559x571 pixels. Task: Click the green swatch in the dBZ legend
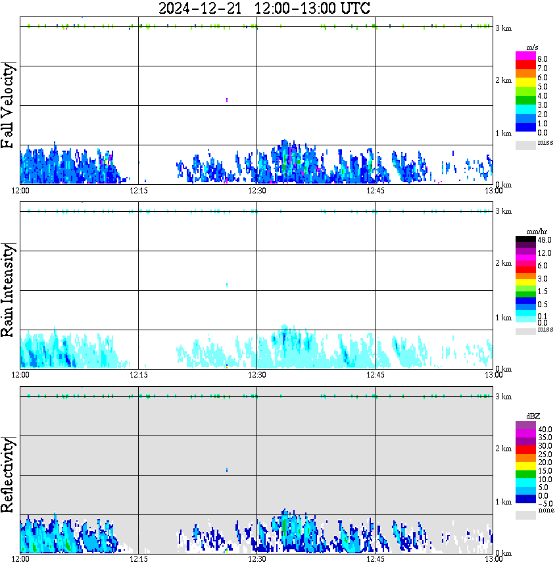(525, 474)
